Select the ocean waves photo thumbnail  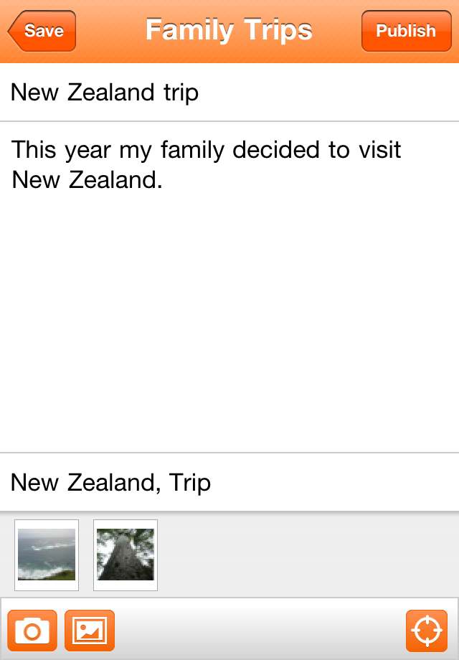(47, 555)
